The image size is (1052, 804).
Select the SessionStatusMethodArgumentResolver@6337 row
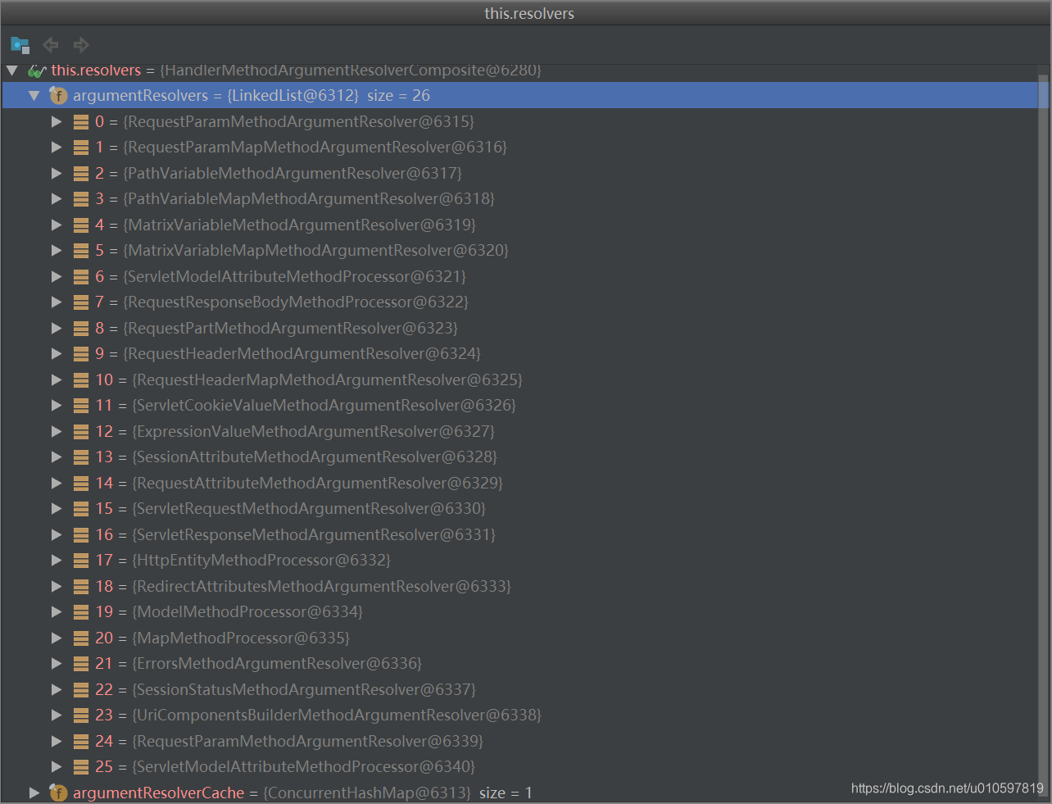point(519,690)
